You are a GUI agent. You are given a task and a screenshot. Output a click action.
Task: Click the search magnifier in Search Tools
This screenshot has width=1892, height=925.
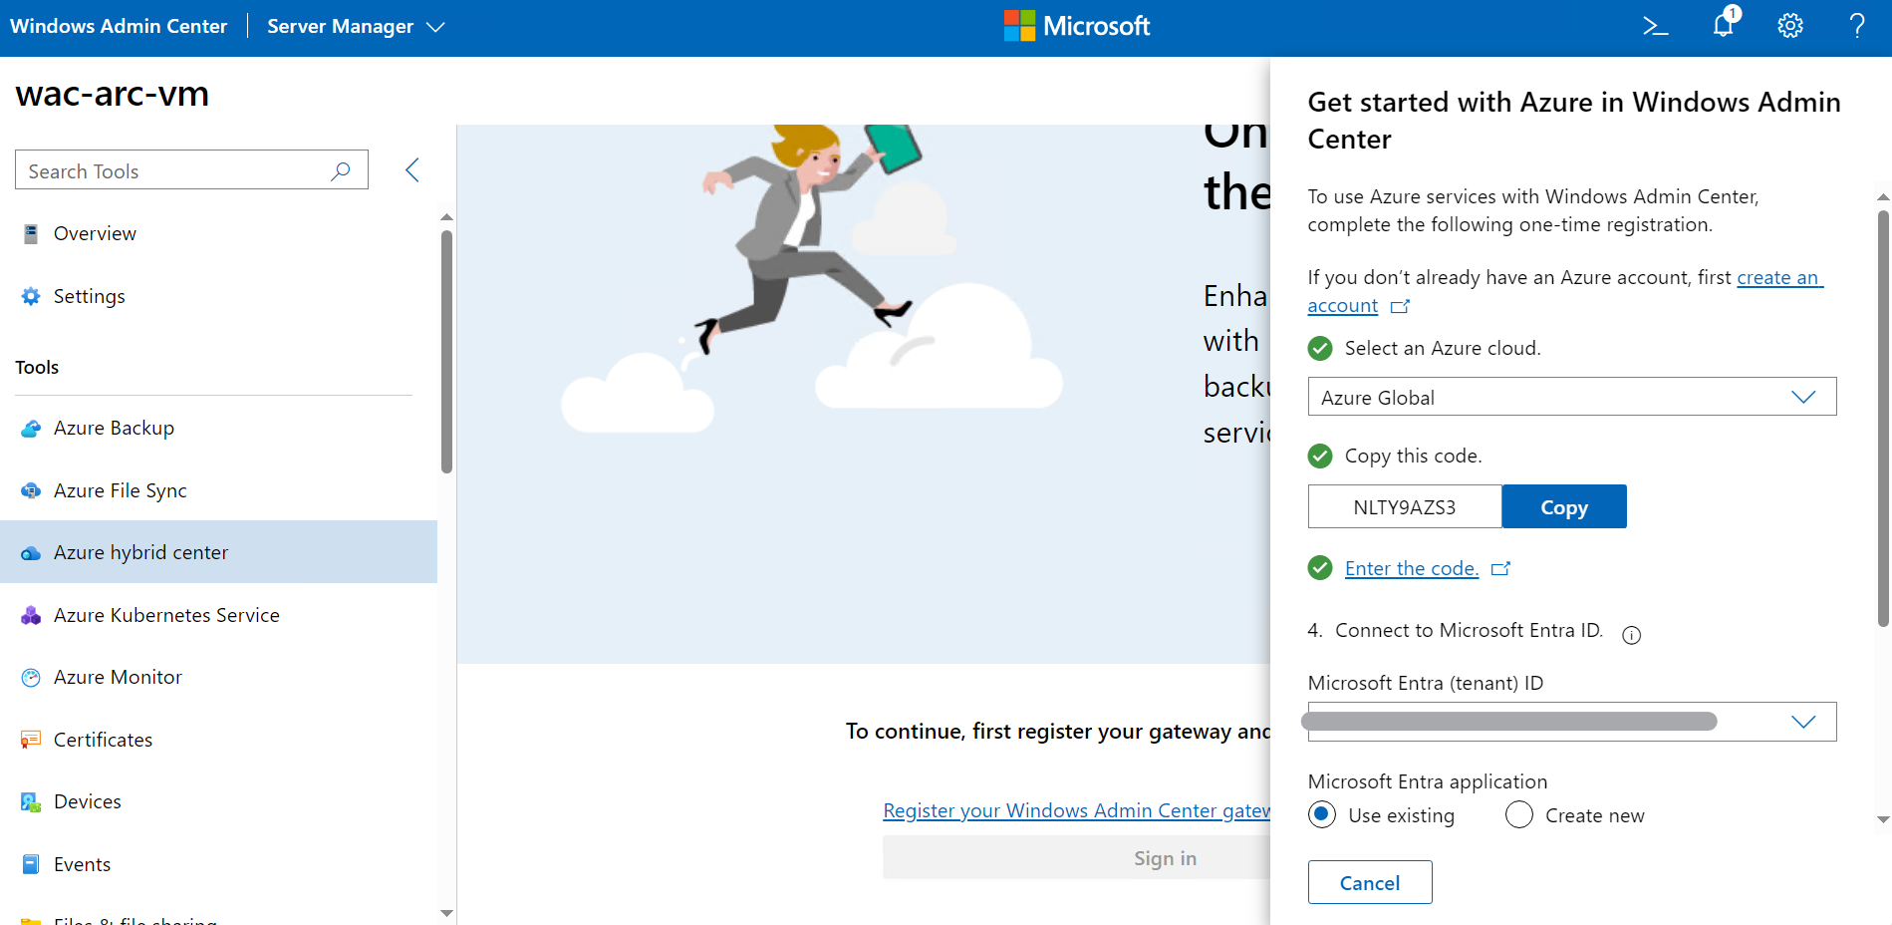click(341, 170)
